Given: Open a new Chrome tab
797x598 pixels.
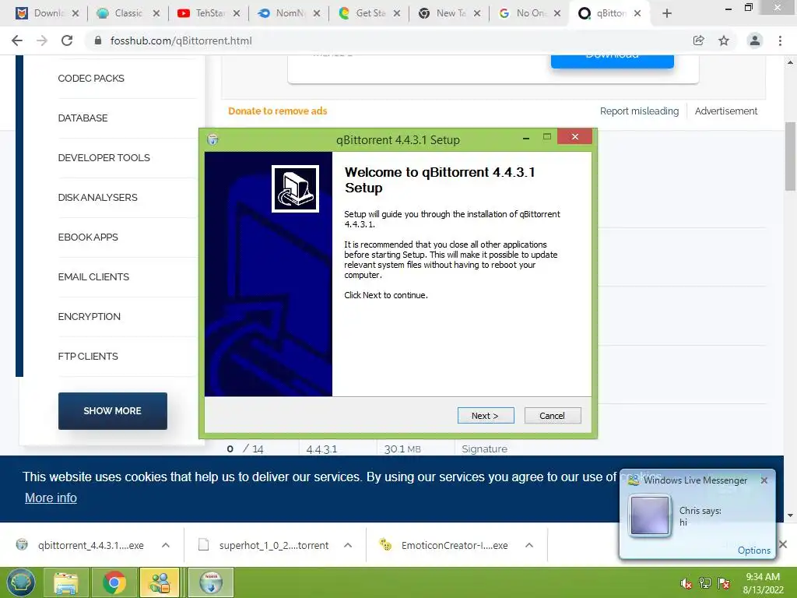Looking at the screenshot, I should (x=667, y=13).
